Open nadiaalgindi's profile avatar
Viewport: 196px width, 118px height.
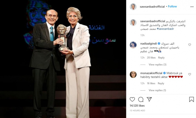133,45
